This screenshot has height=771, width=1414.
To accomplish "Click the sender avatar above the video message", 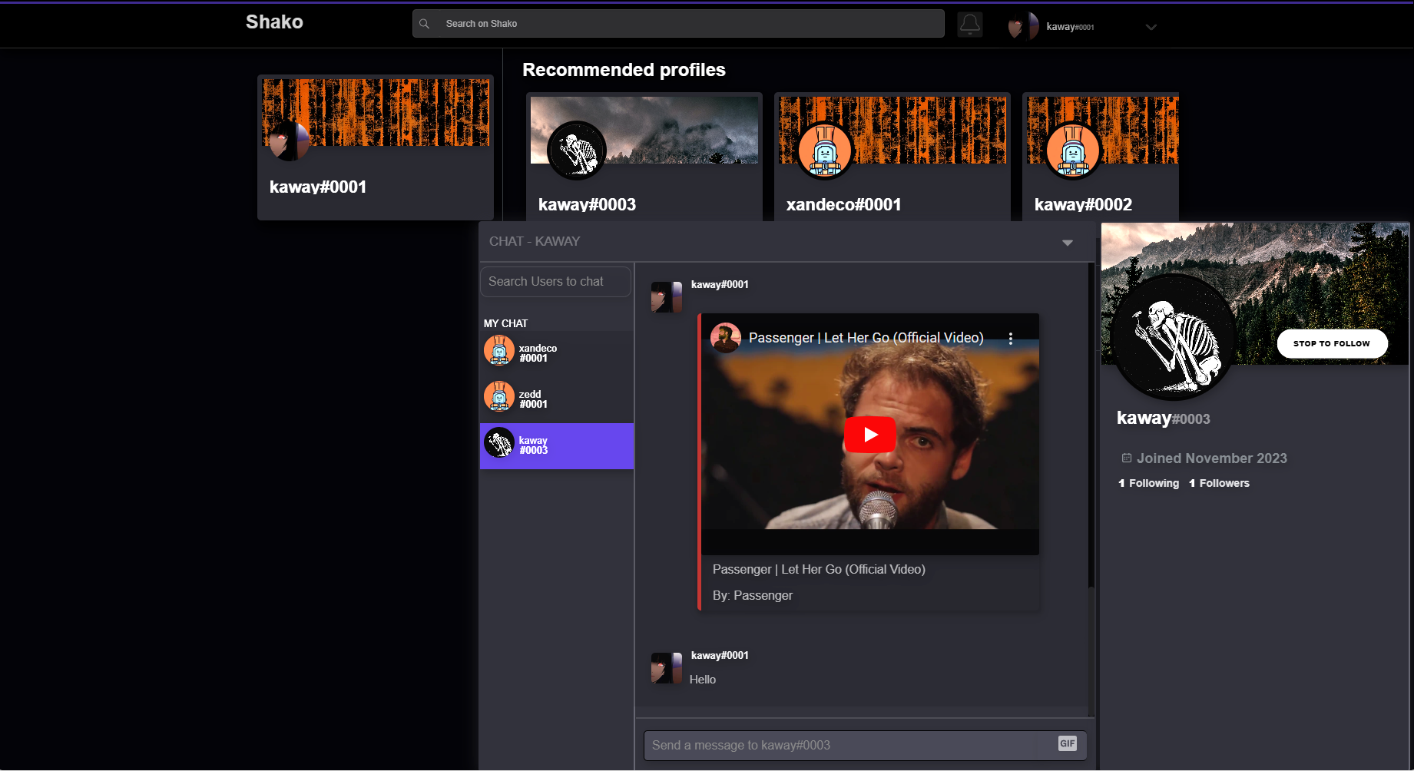I will click(667, 297).
